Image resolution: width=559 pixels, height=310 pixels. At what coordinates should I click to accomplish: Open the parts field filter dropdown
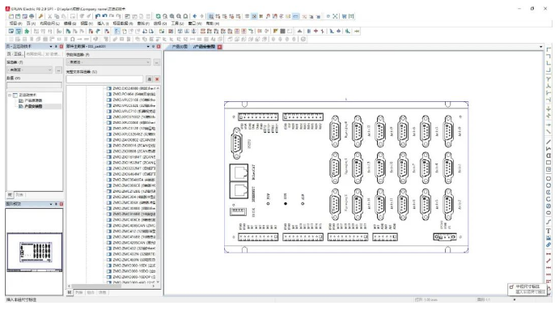point(108,62)
